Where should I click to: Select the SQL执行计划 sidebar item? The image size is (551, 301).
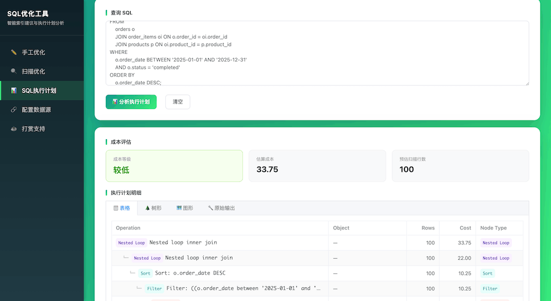tap(42, 90)
